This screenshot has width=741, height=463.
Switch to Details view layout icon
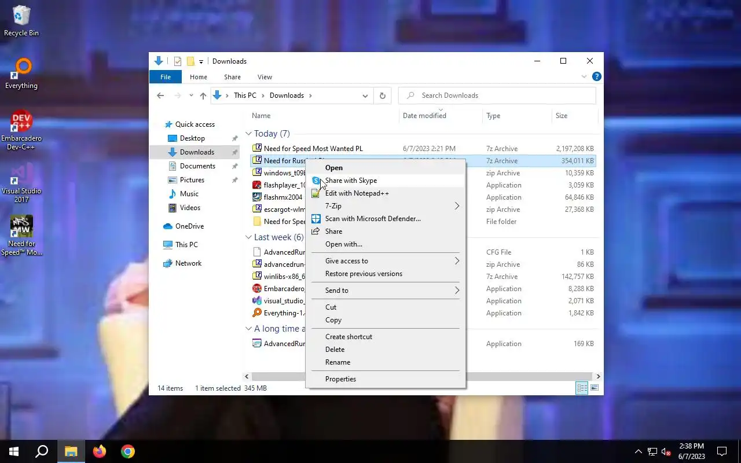(582, 388)
